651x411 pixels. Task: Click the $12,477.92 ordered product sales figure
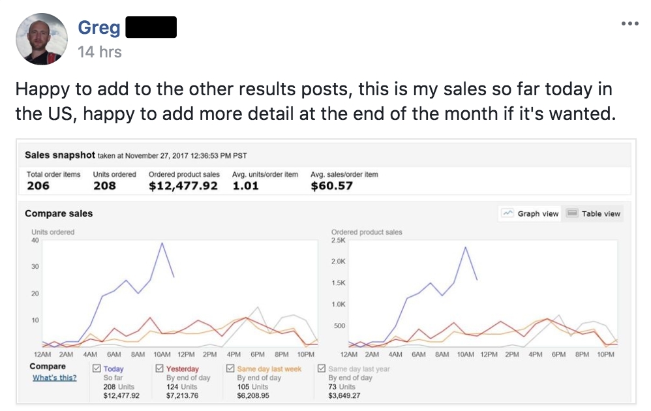[x=183, y=185]
